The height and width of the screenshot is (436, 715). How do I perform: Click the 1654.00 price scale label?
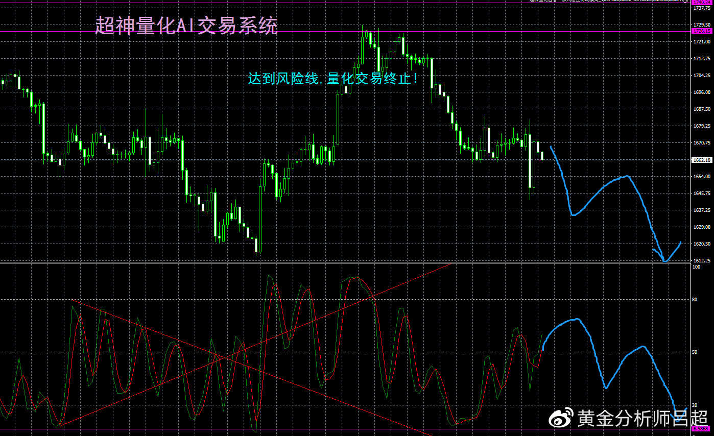pos(701,177)
